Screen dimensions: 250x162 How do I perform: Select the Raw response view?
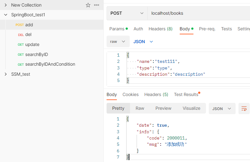[x=140, y=108]
